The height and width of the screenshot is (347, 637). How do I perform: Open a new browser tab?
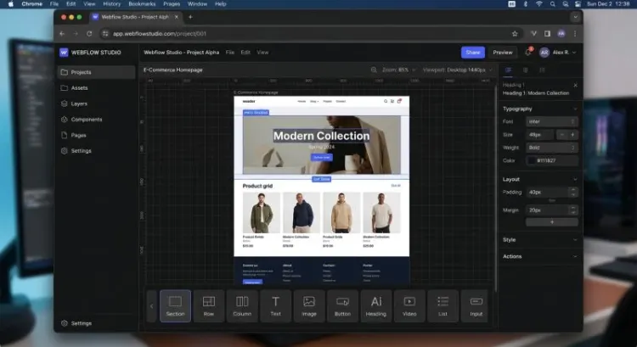pyautogui.click(x=190, y=17)
